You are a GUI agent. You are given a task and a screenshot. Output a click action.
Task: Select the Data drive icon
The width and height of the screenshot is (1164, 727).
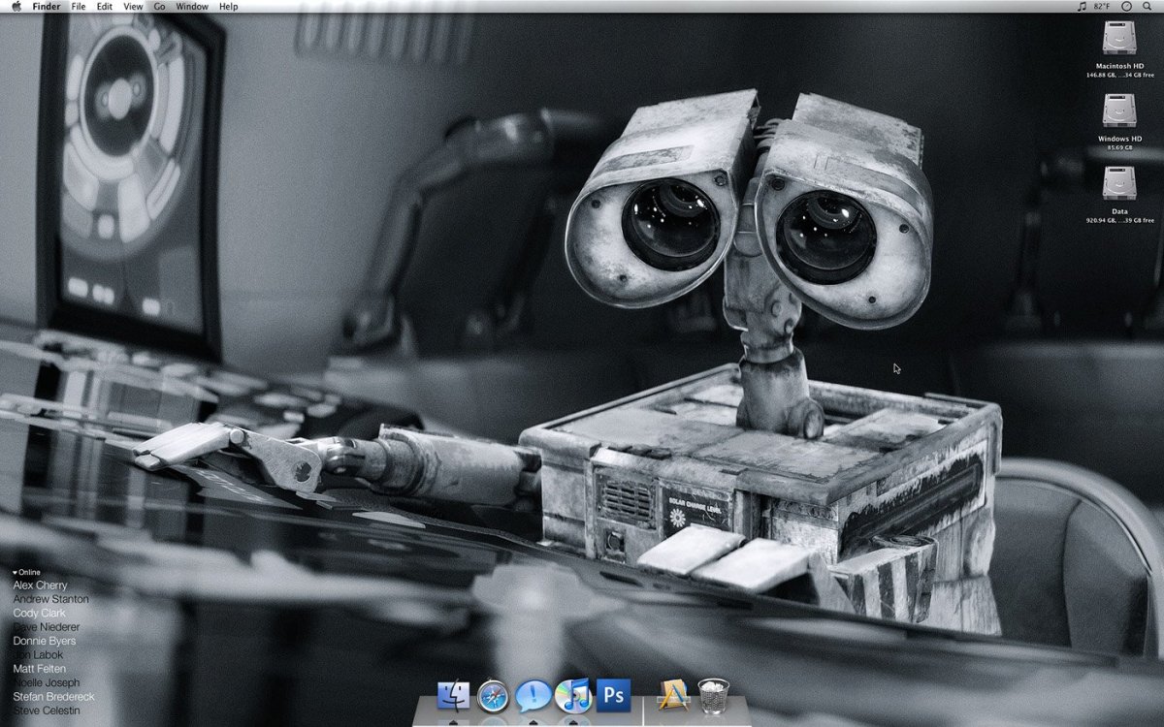point(1119,183)
